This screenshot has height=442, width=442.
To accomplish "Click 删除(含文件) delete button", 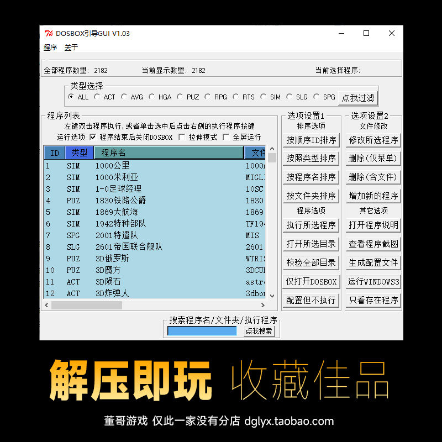I will [x=373, y=178].
